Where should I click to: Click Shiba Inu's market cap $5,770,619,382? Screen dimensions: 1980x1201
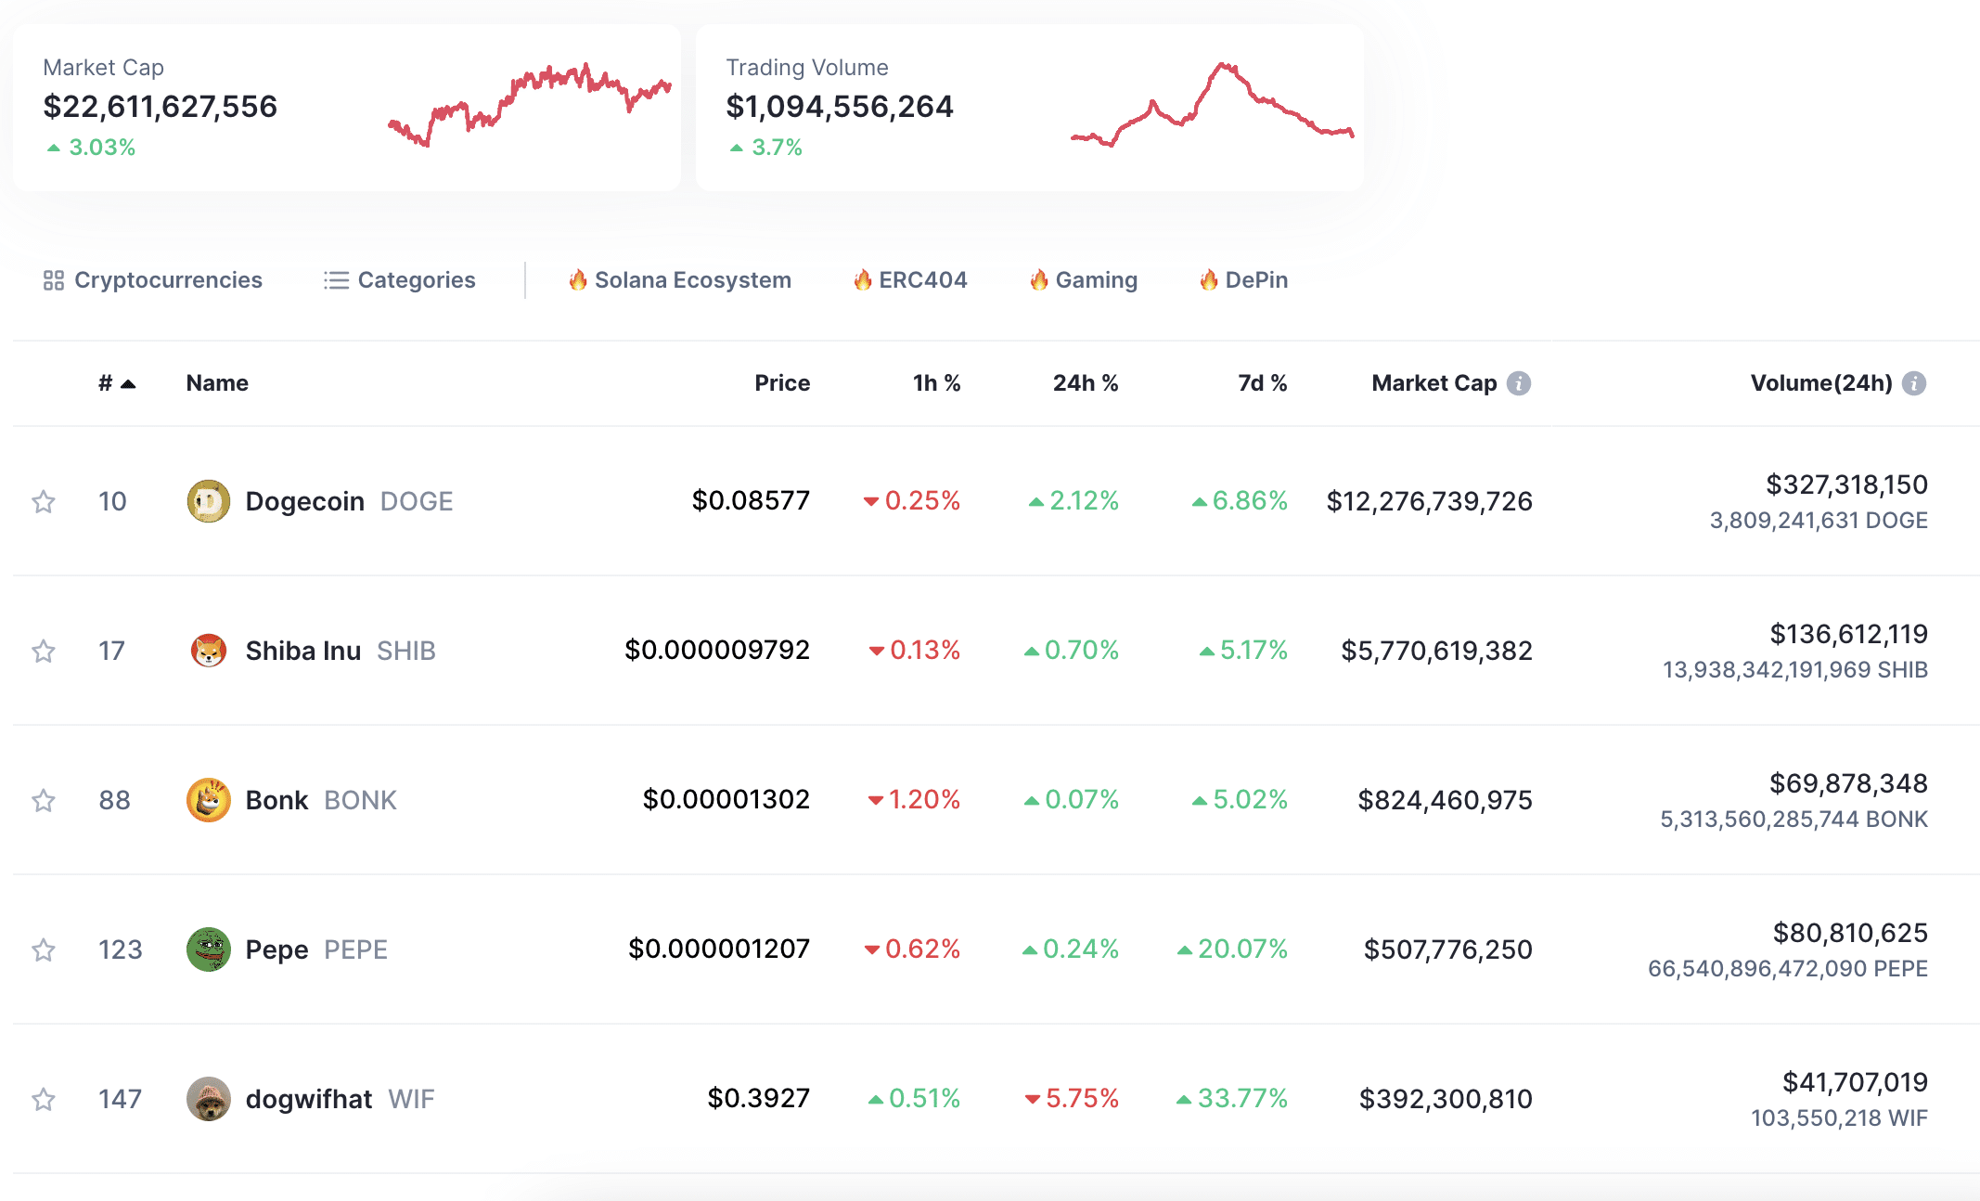click(1437, 652)
